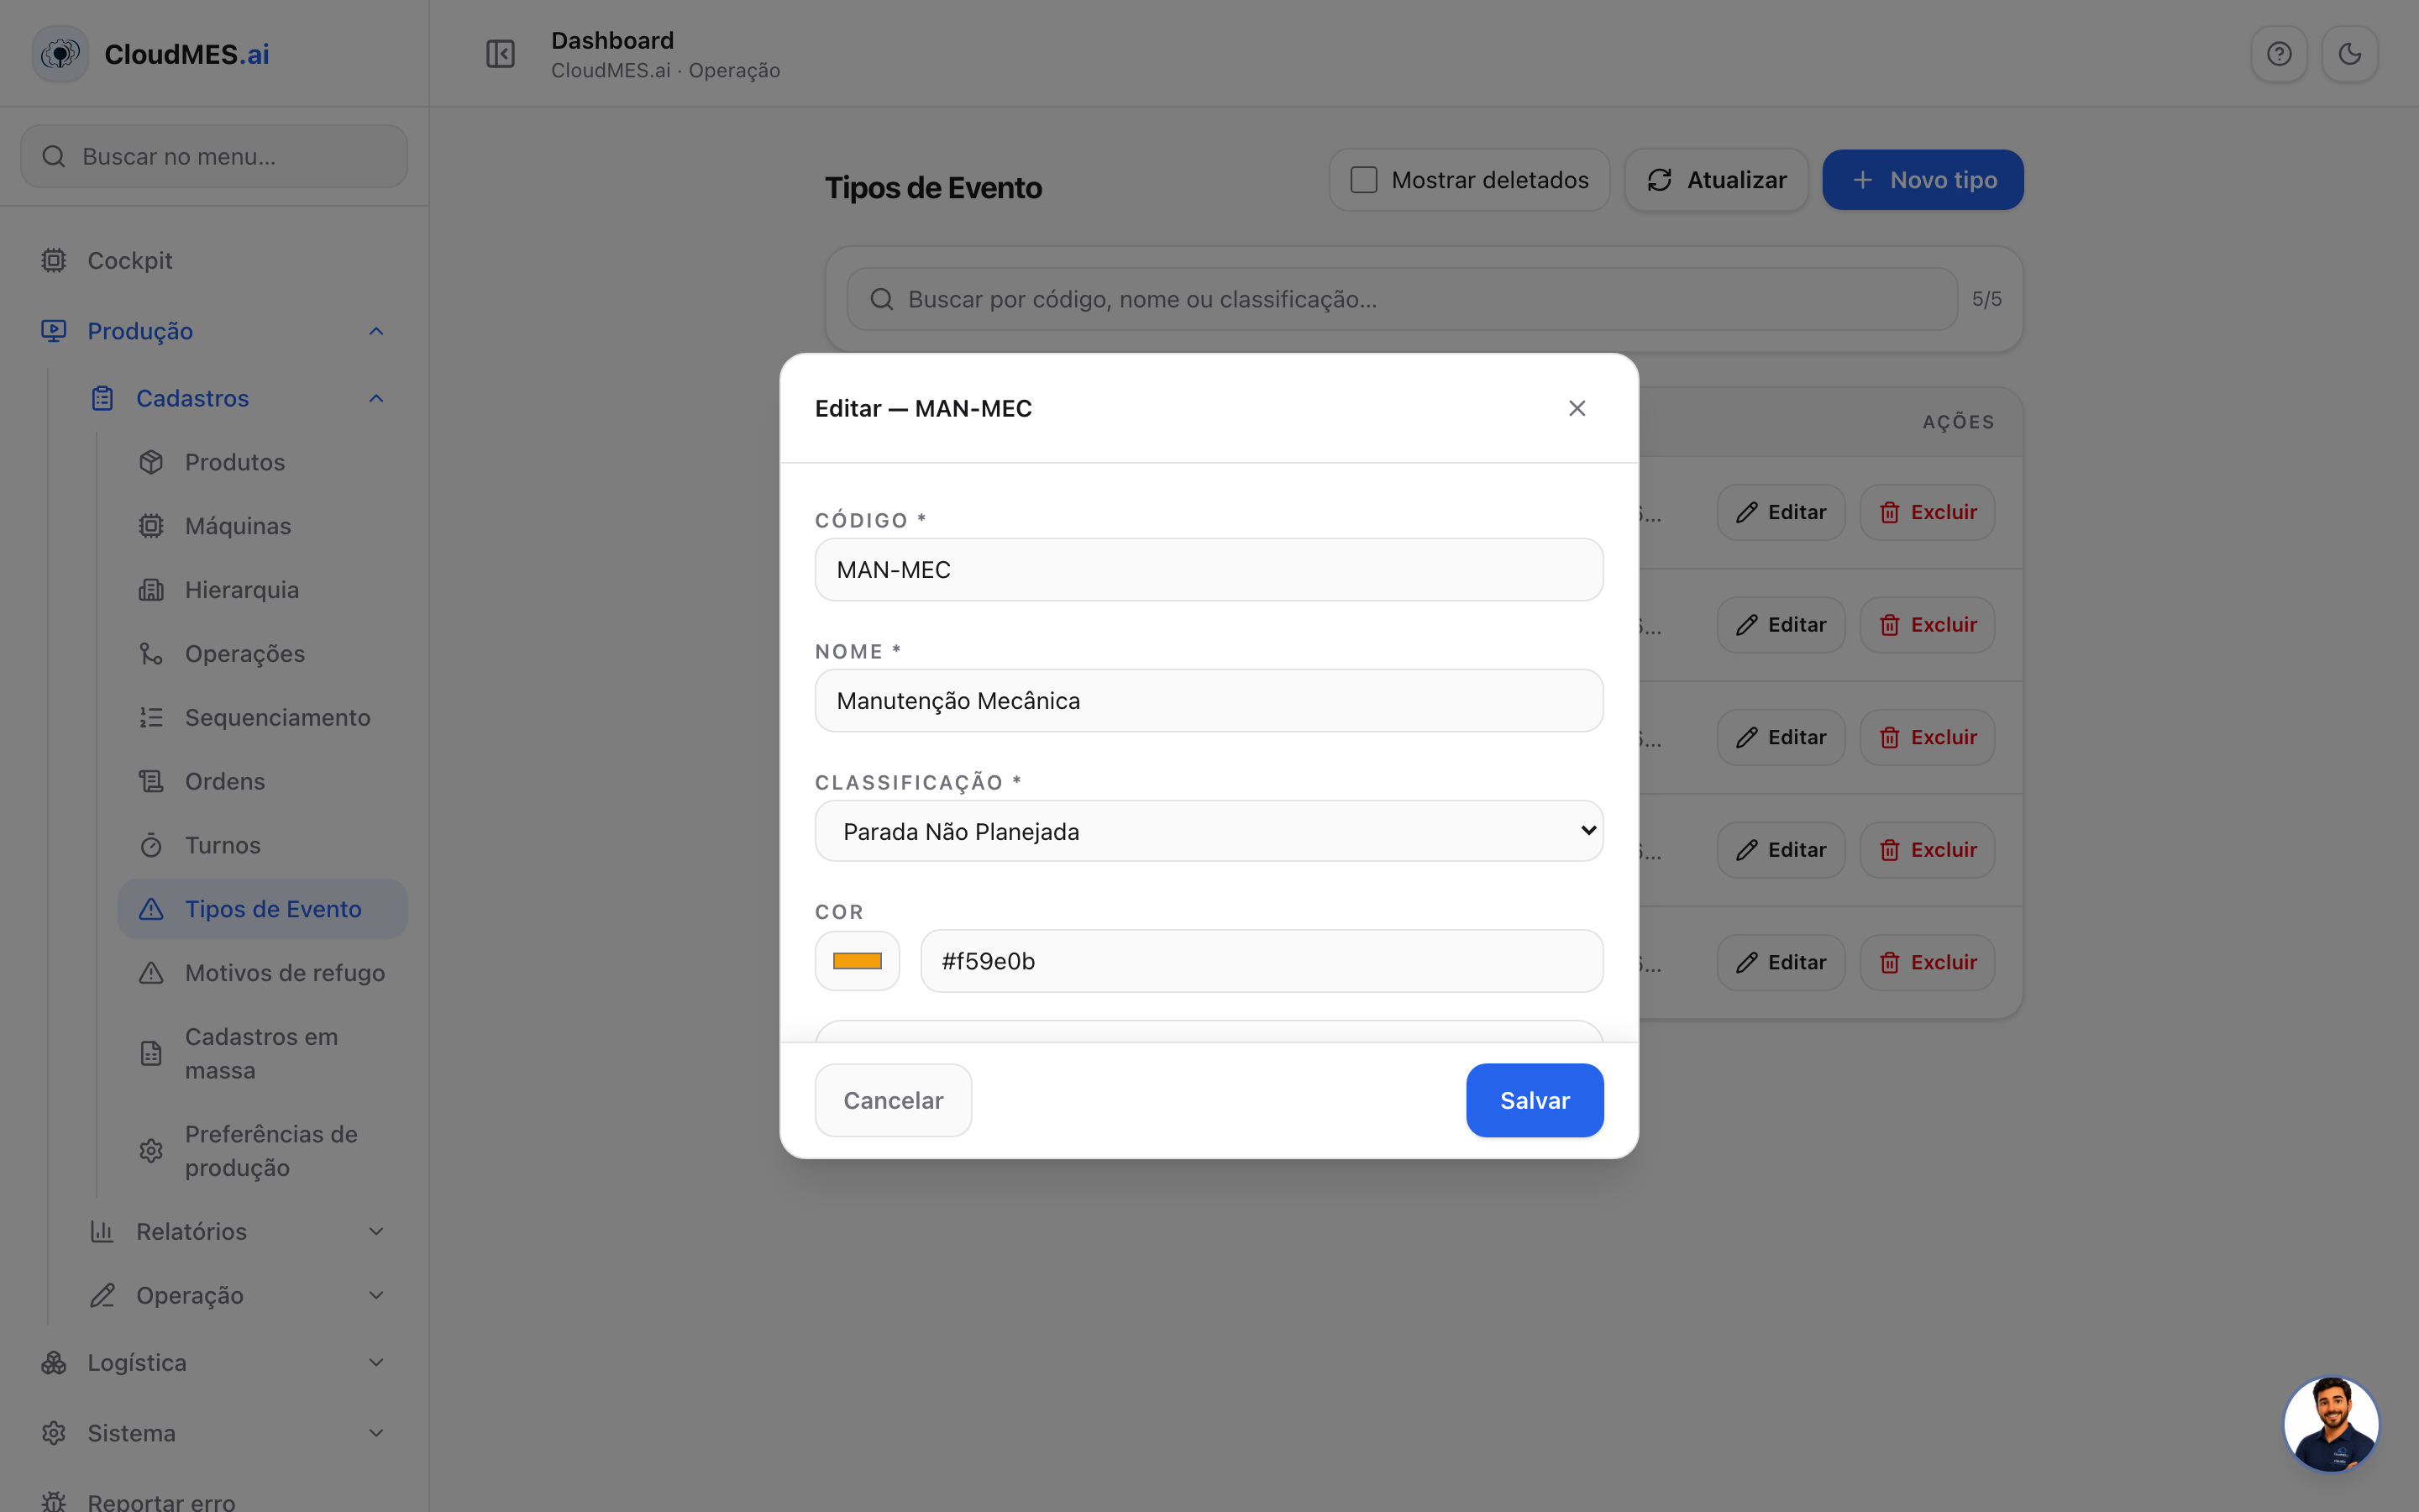Focus the Buscar no menu search box
This screenshot has width=2419, height=1512.
point(214,156)
